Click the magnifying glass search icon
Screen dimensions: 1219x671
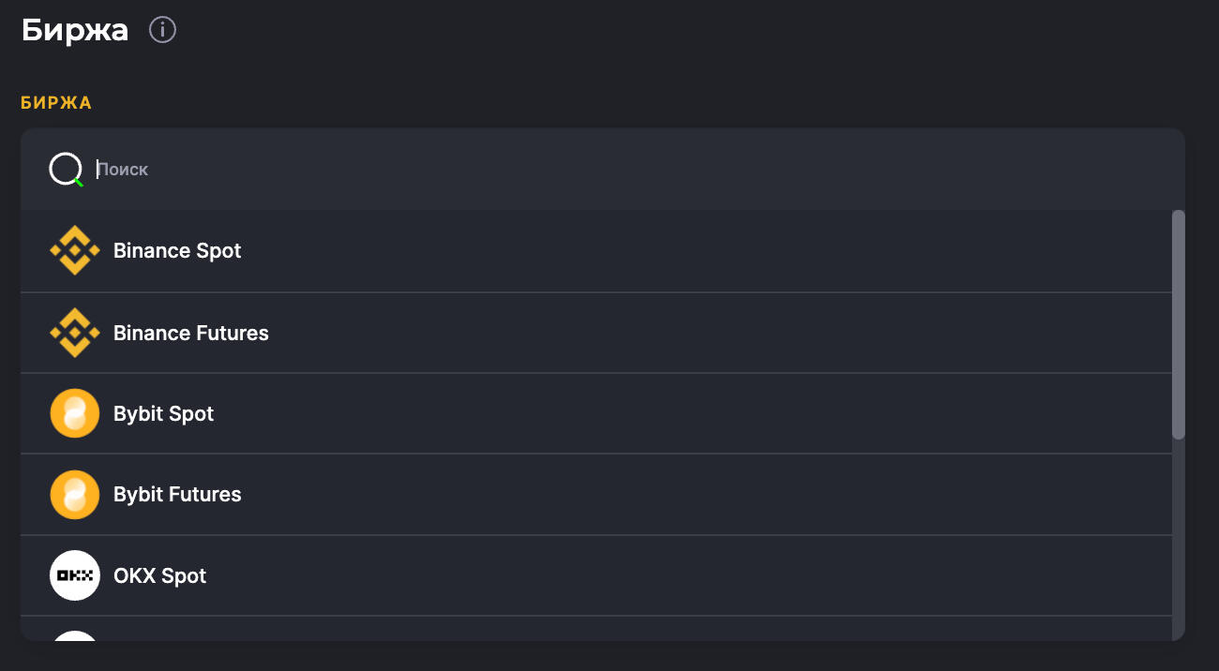click(x=66, y=170)
